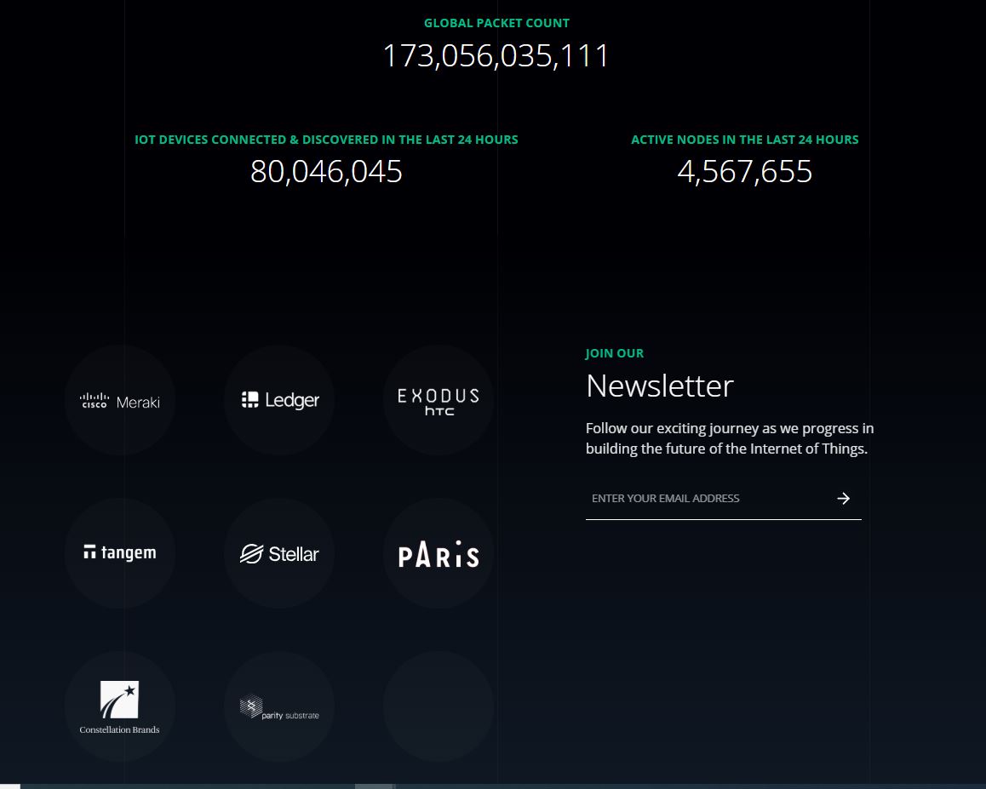Submit newsletter email with arrow button

pos(843,499)
